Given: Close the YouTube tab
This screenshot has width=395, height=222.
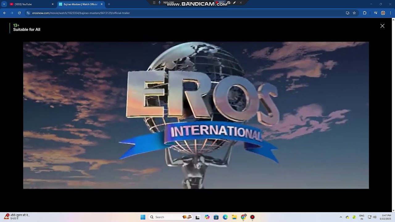Looking at the screenshot, I should pyautogui.click(x=52, y=4).
